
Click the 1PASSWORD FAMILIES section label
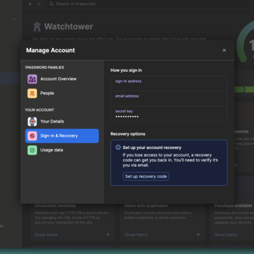pyautogui.click(x=45, y=68)
